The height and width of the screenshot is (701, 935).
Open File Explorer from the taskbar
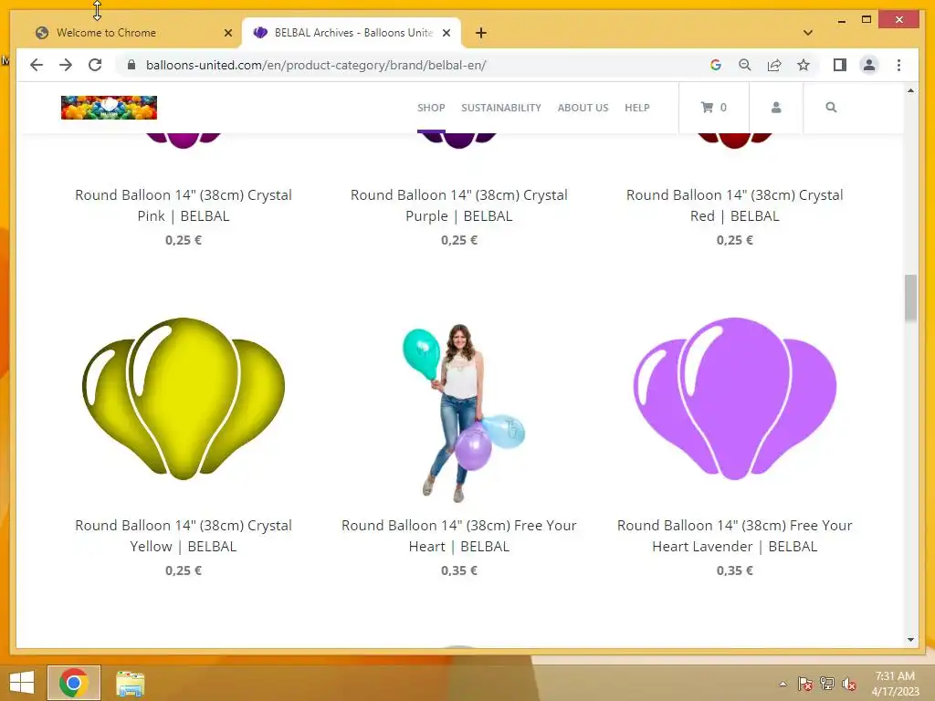(x=130, y=684)
